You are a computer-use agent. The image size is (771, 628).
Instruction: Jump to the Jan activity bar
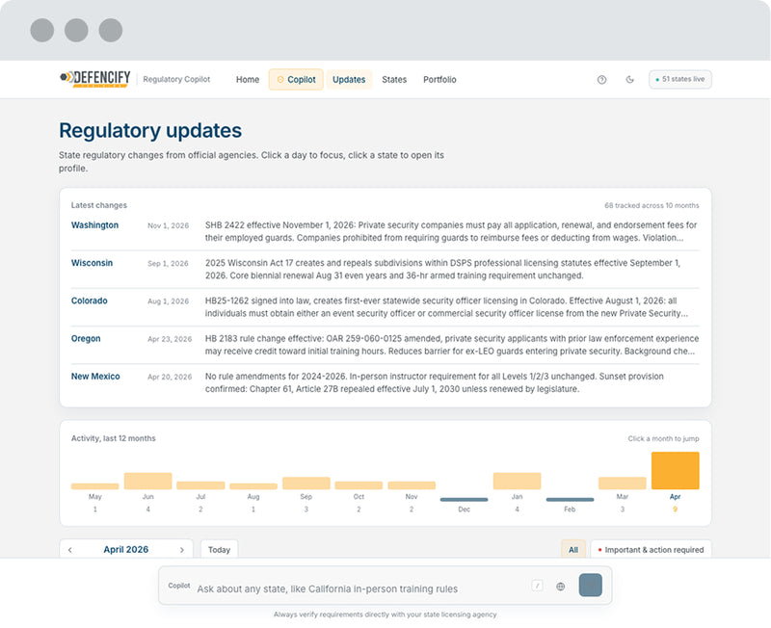pos(517,481)
